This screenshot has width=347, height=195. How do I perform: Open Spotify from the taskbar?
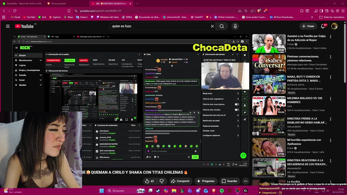(222, 191)
